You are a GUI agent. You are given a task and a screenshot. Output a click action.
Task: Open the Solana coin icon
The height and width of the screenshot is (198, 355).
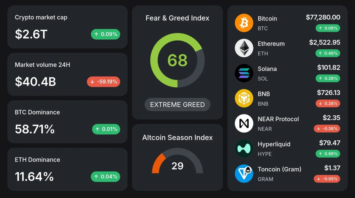coord(244,73)
